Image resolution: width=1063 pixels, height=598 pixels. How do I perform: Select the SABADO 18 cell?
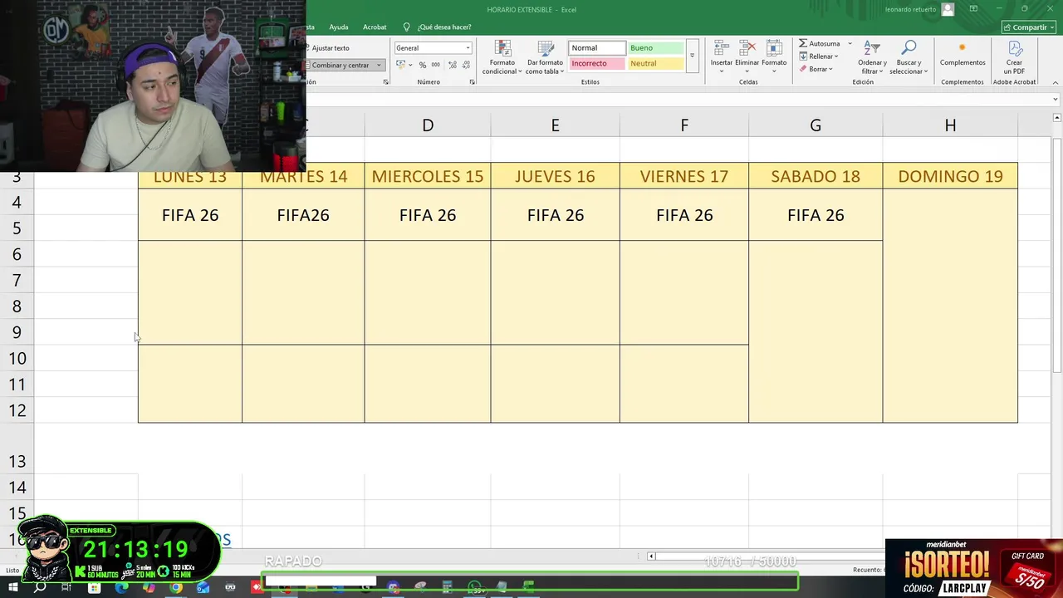tap(816, 176)
